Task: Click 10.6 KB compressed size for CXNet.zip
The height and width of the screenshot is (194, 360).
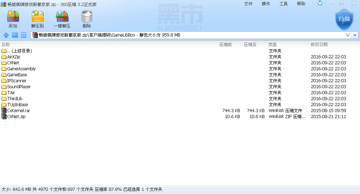Action: tap(257, 116)
